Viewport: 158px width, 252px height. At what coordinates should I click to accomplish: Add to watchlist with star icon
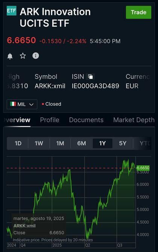[x=23, y=56]
